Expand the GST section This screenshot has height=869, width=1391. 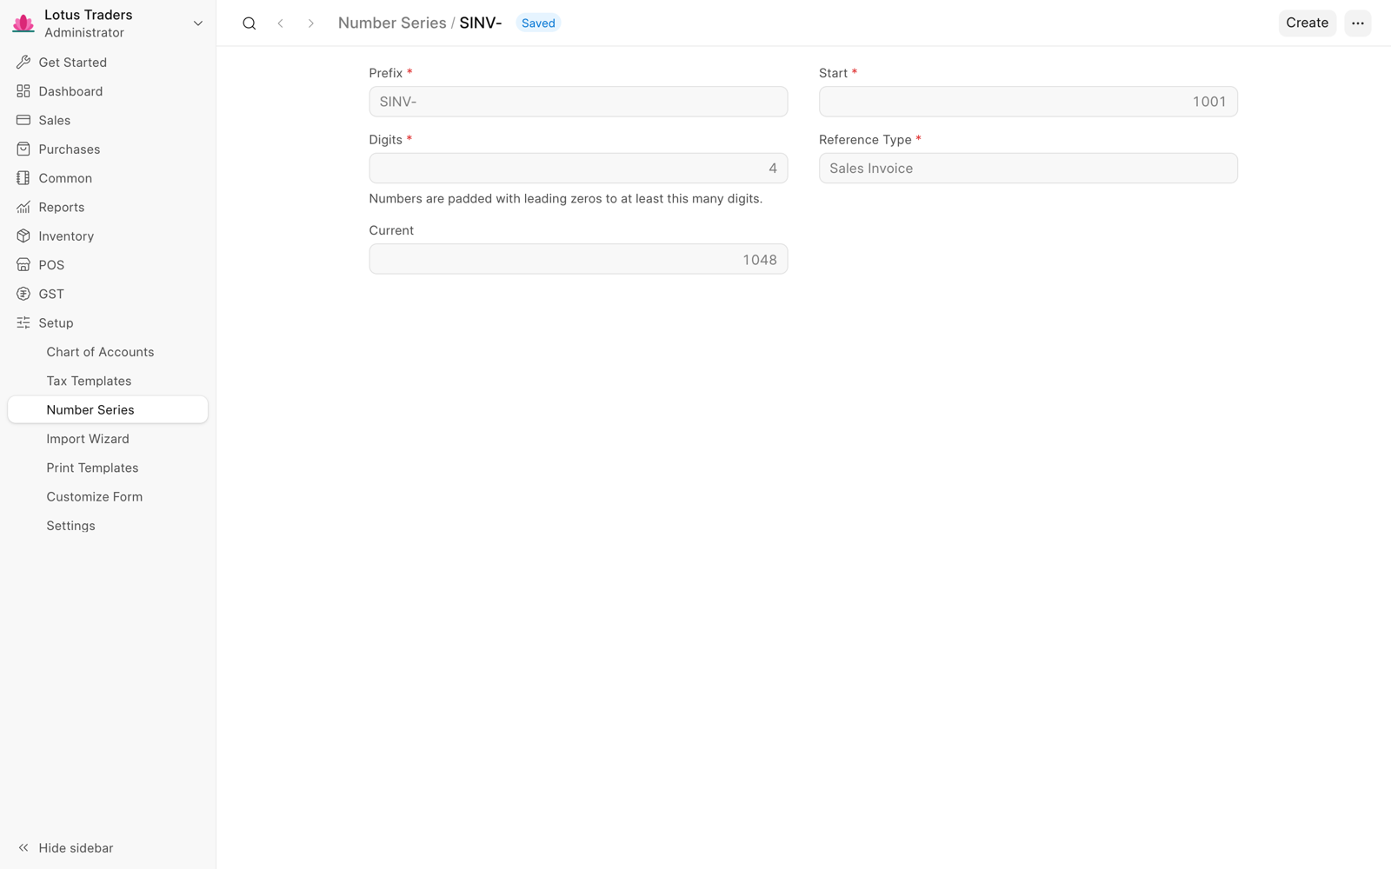pyautogui.click(x=108, y=294)
